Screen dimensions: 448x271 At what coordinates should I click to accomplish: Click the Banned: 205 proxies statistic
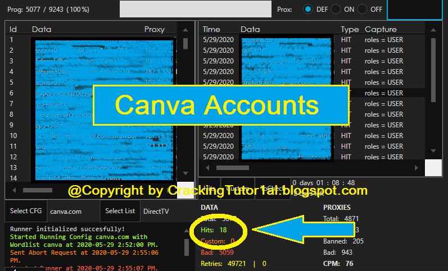(343, 241)
